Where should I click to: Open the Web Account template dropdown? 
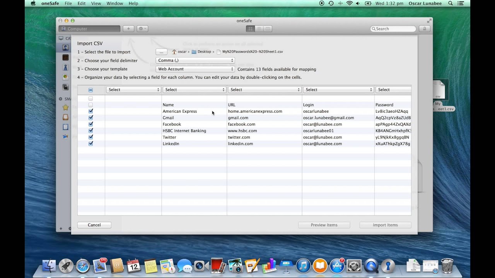pos(195,69)
